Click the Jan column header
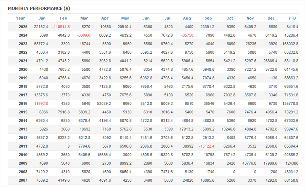305x187 pixels. coord(42,18)
